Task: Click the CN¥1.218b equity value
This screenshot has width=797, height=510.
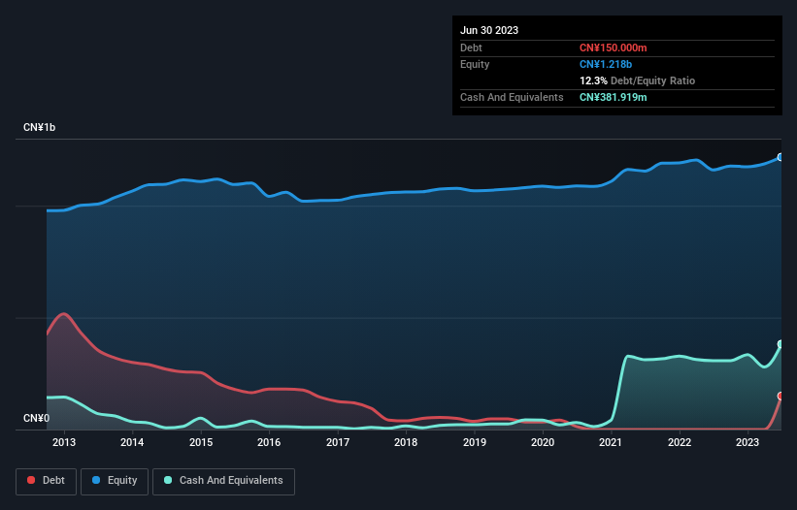Action: (x=606, y=64)
